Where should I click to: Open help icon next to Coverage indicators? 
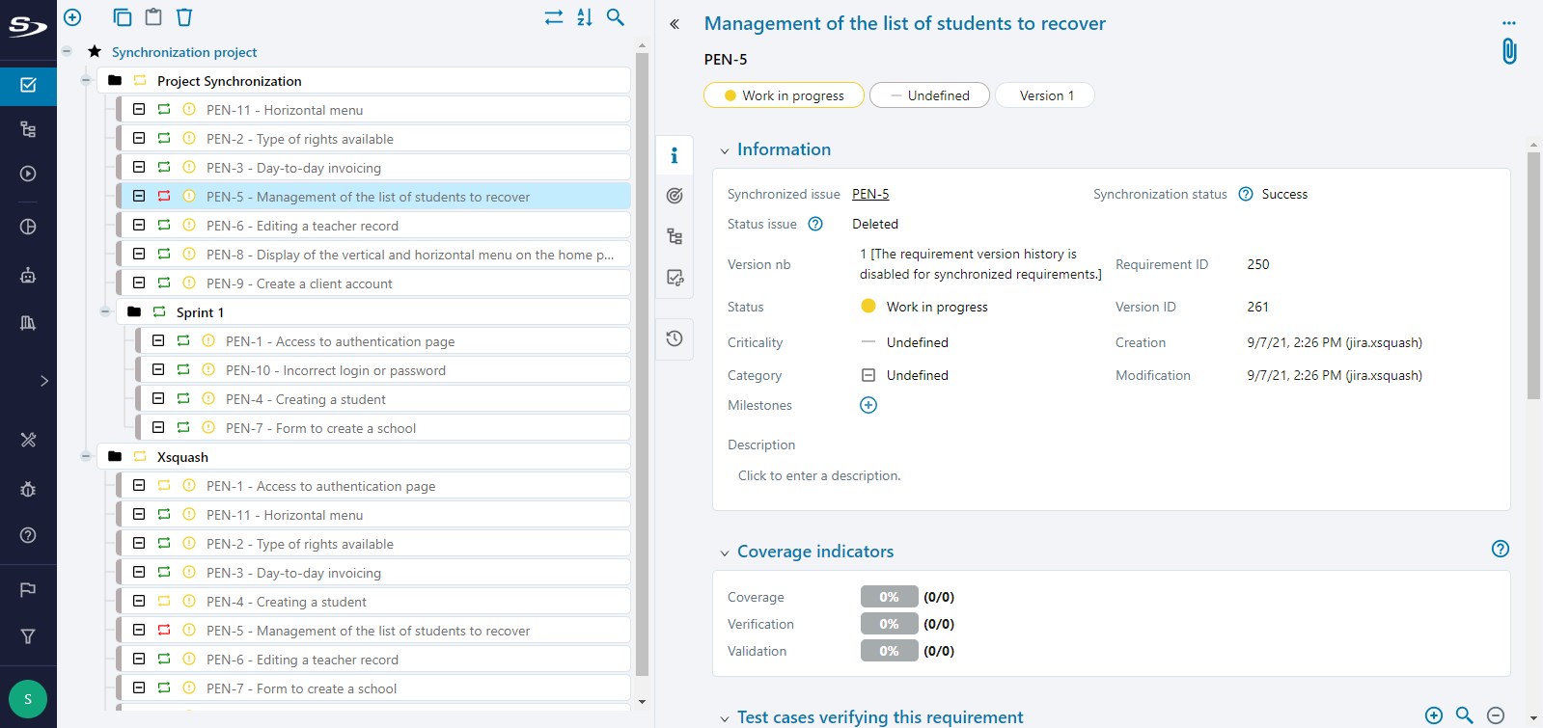(1500, 549)
